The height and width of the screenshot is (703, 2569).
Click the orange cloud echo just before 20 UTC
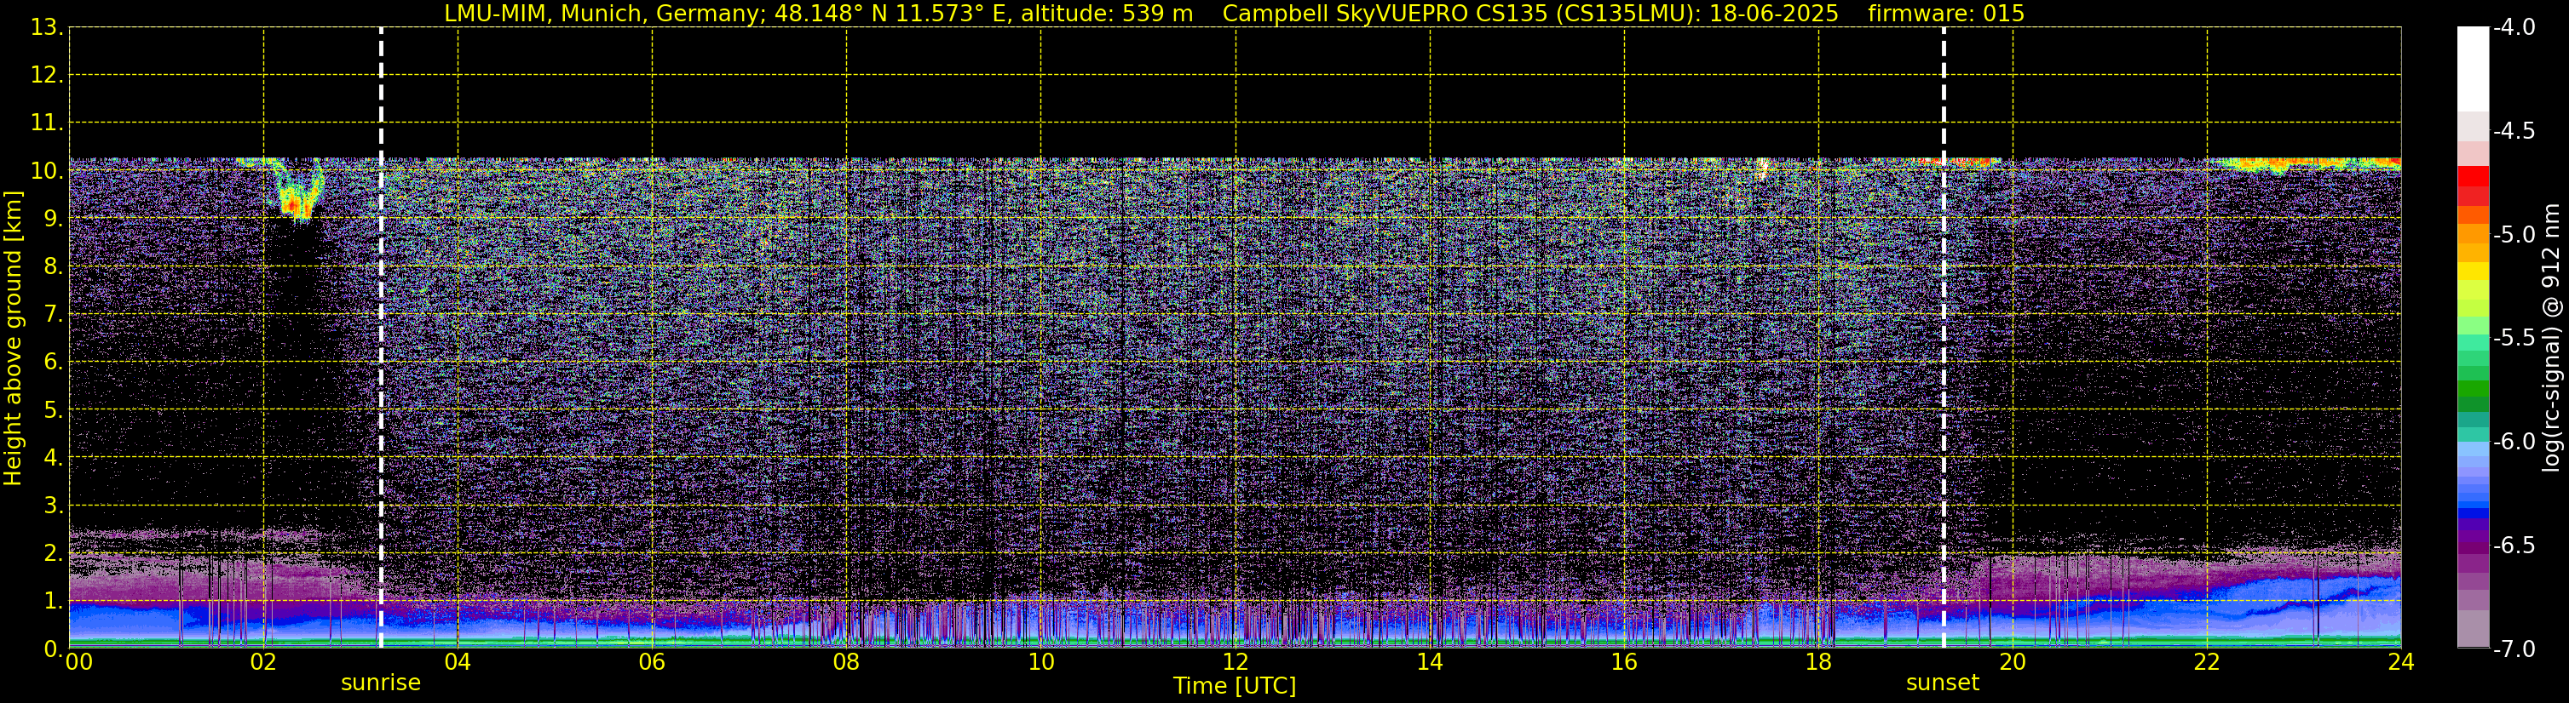(x=1961, y=162)
